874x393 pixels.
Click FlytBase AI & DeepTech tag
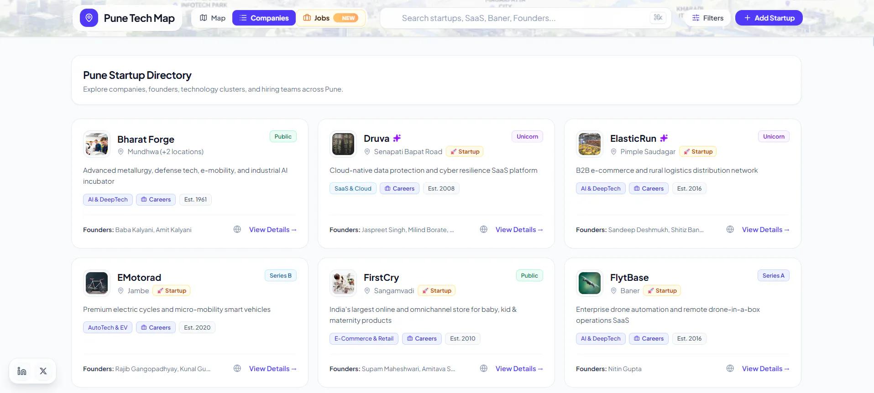pos(601,338)
